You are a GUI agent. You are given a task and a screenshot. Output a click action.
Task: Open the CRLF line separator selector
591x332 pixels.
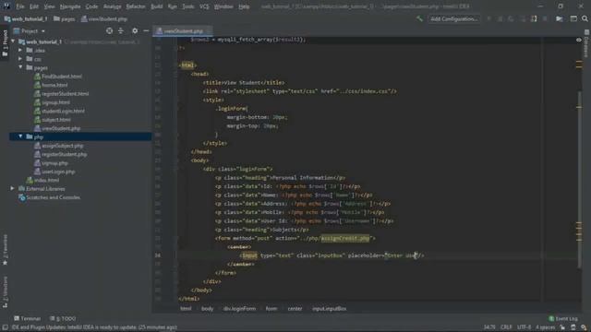[x=506, y=327]
